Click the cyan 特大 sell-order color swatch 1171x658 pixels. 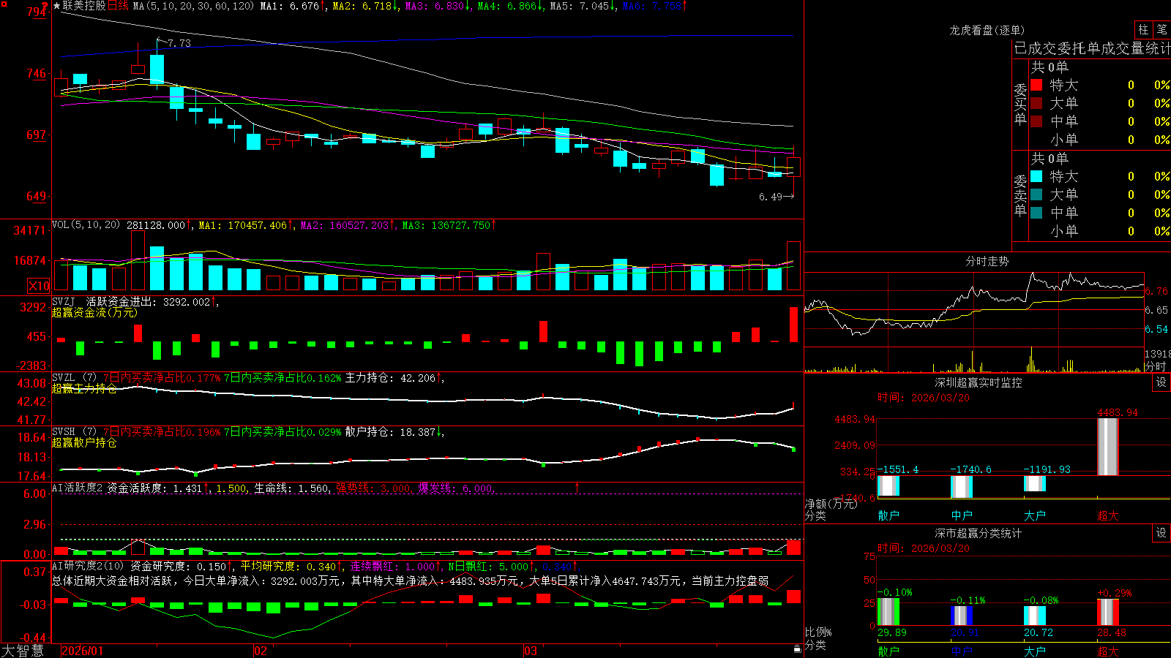tap(1036, 176)
